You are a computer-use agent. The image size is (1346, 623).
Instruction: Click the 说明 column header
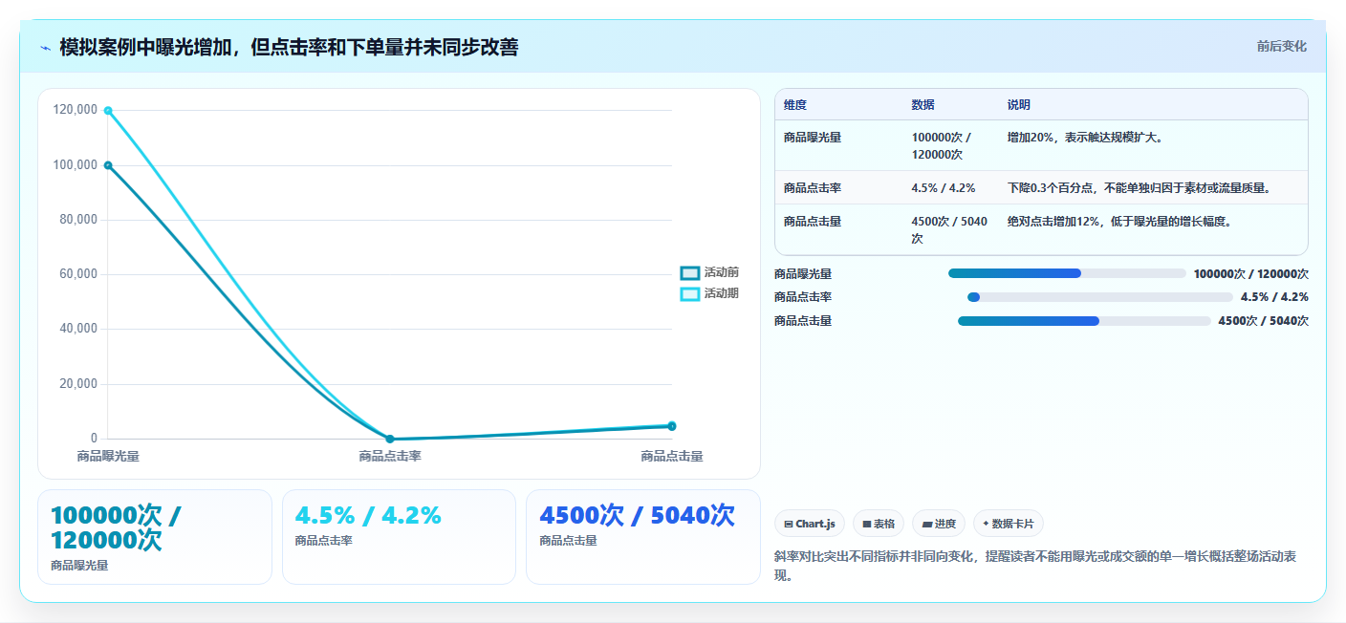coord(1019,105)
